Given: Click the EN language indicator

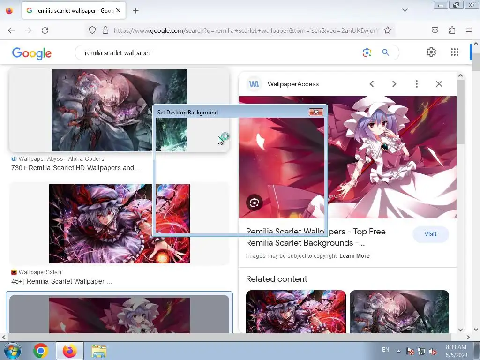Looking at the screenshot, I should click(x=385, y=350).
